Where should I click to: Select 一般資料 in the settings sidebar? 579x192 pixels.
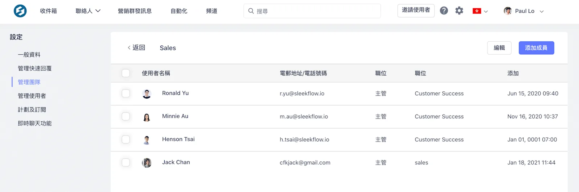29,54
